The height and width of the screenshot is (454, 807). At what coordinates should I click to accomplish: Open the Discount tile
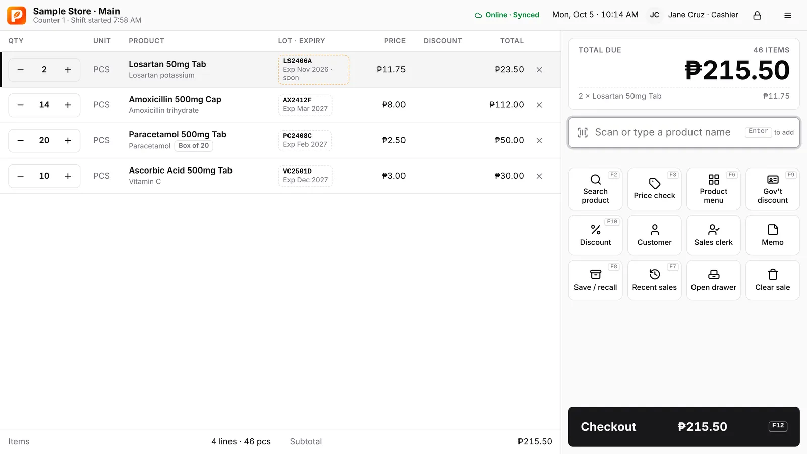point(595,235)
